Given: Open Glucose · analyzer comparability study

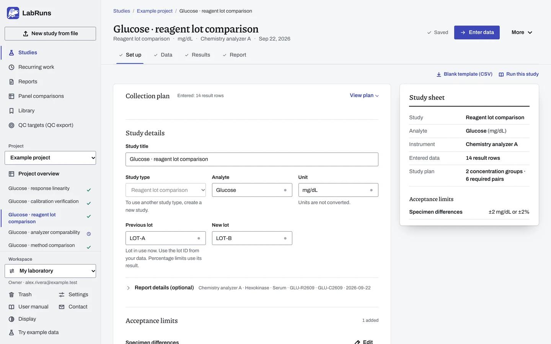Looking at the screenshot, I should coord(50,232).
